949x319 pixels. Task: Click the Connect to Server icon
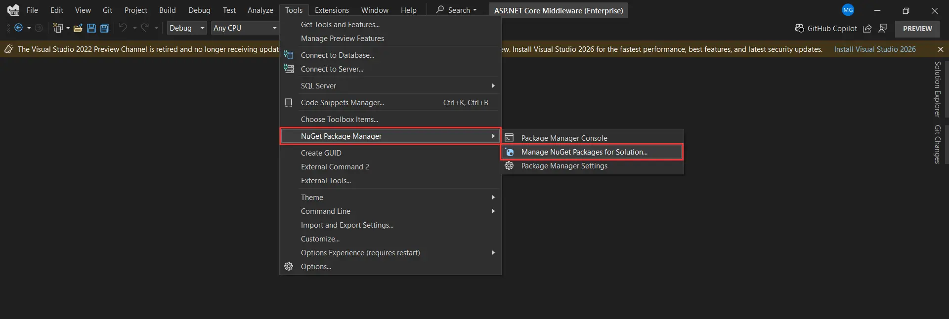tap(289, 69)
